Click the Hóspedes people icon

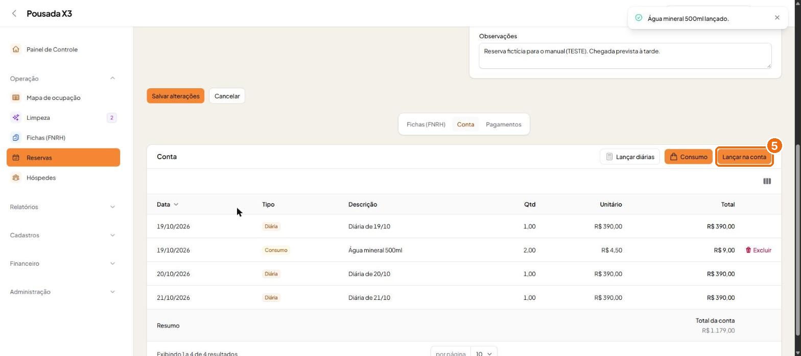point(16,177)
